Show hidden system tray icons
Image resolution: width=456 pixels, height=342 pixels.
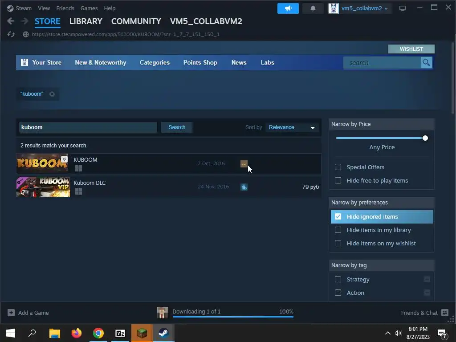click(x=388, y=333)
